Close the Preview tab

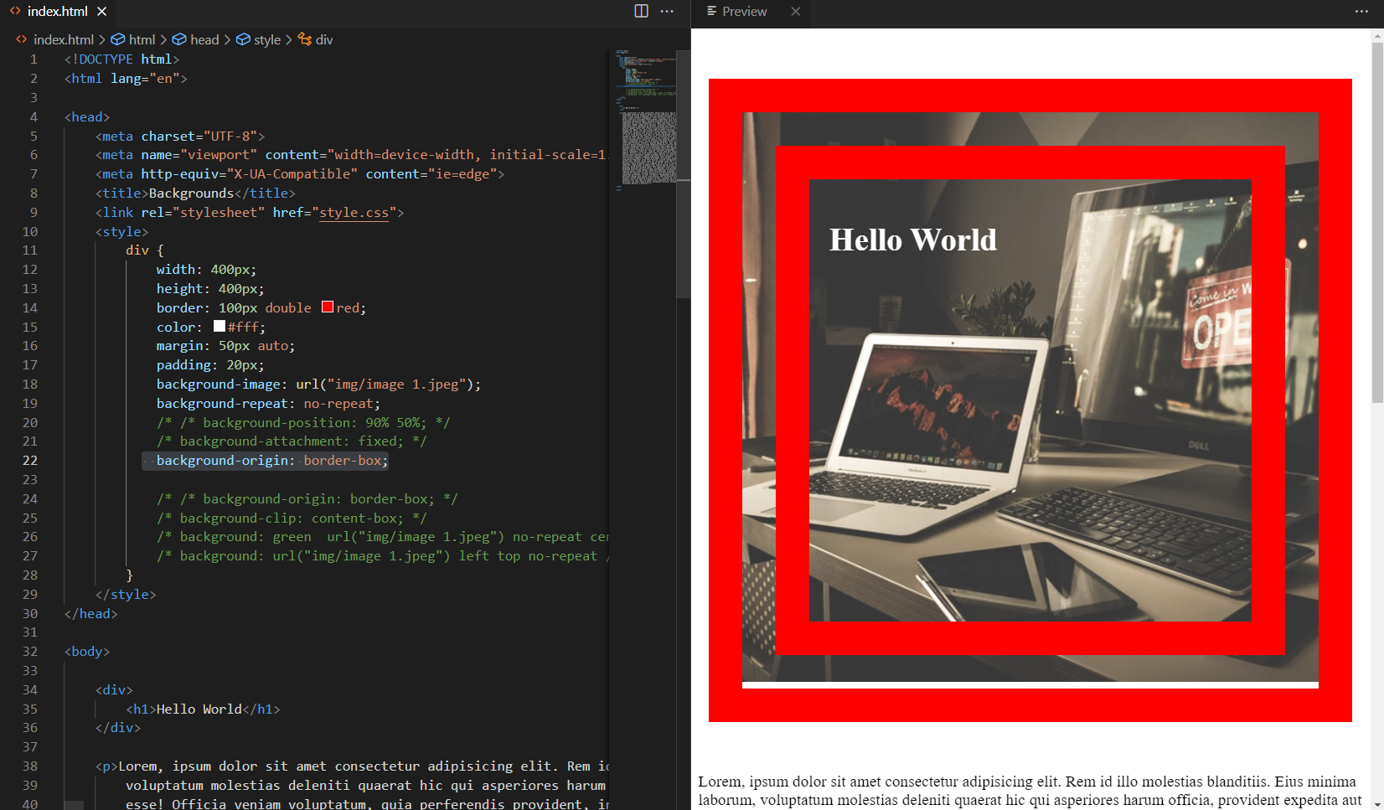pyautogui.click(x=796, y=11)
